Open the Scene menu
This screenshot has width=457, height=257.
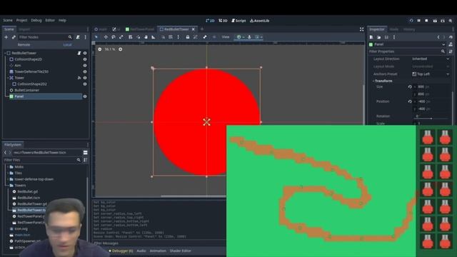coord(8,21)
